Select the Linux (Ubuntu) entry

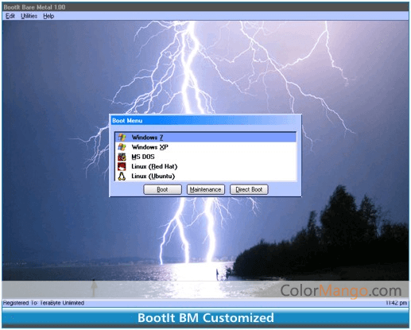pos(206,177)
